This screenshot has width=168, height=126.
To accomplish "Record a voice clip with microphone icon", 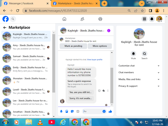I will [61, 111].
